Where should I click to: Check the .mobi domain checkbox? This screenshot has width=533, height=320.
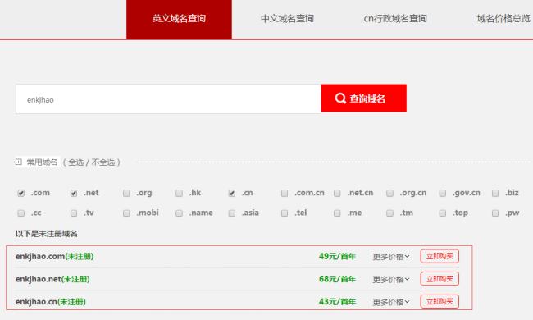(x=126, y=213)
